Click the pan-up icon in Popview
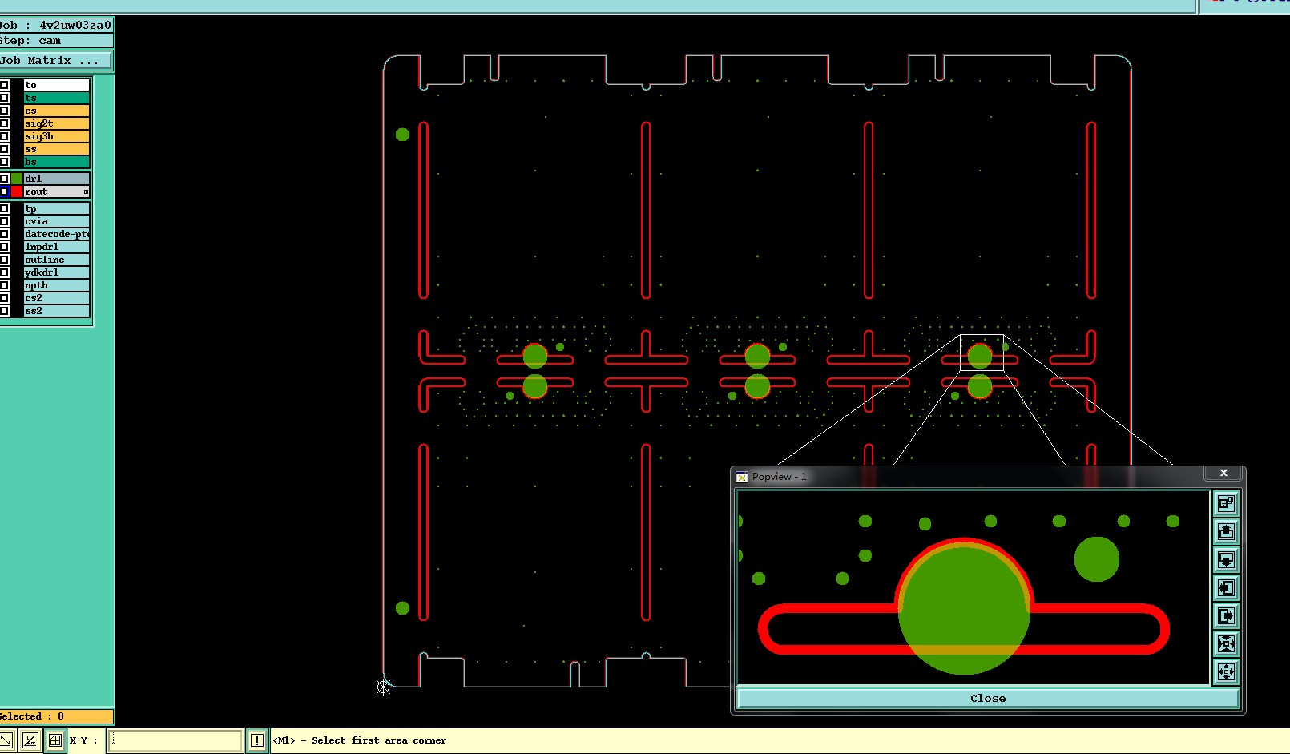 [1226, 532]
